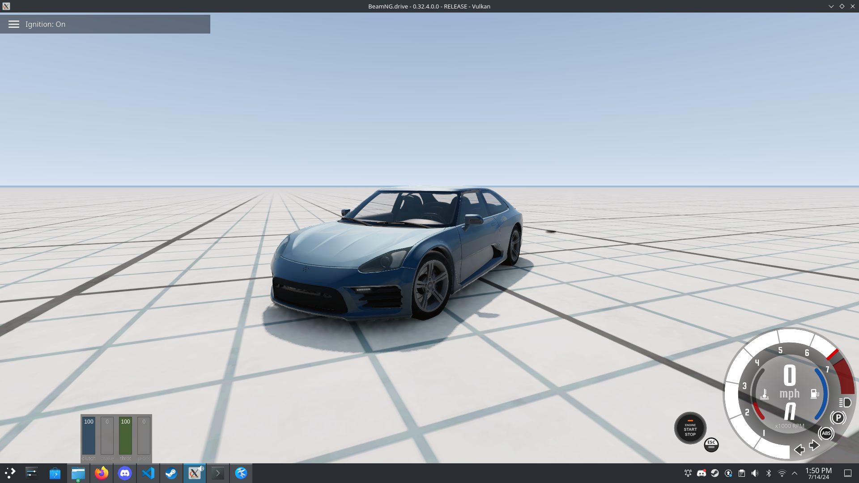
Task: Open the hamburger menu beside Ignition
Action: 14,24
